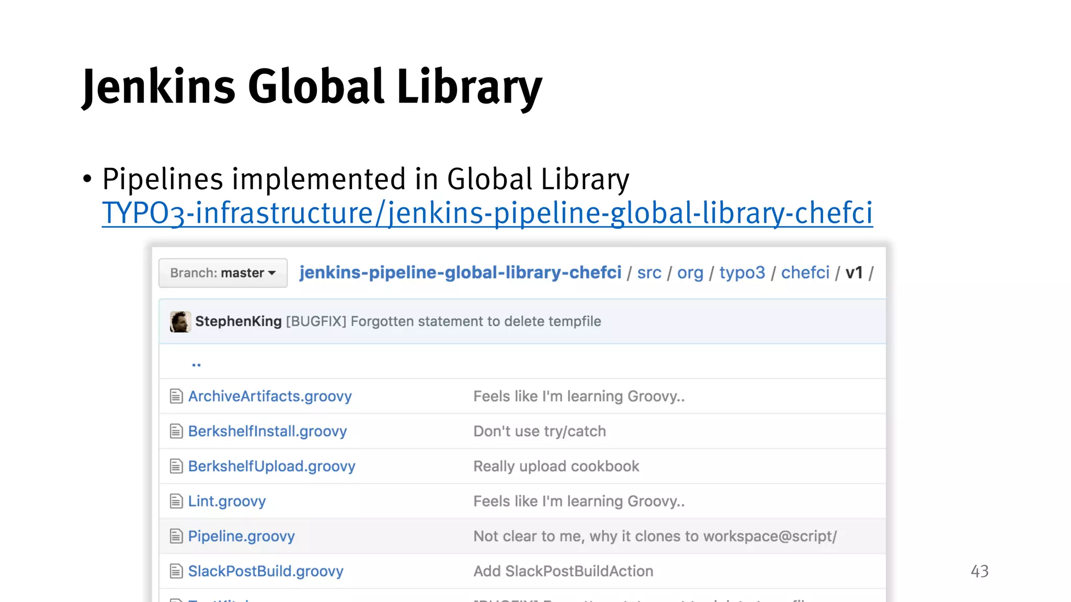Go to chefci breadcrumb folder
Viewport: 1071px width, 602px height.
coord(805,273)
